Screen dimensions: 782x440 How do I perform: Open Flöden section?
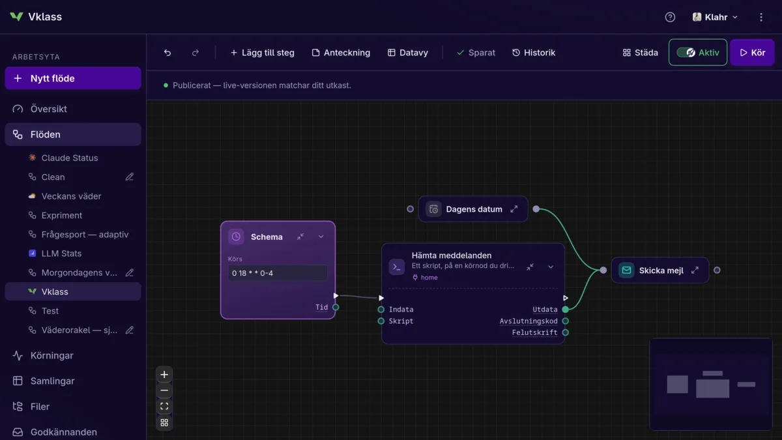(x=73, y=134)
